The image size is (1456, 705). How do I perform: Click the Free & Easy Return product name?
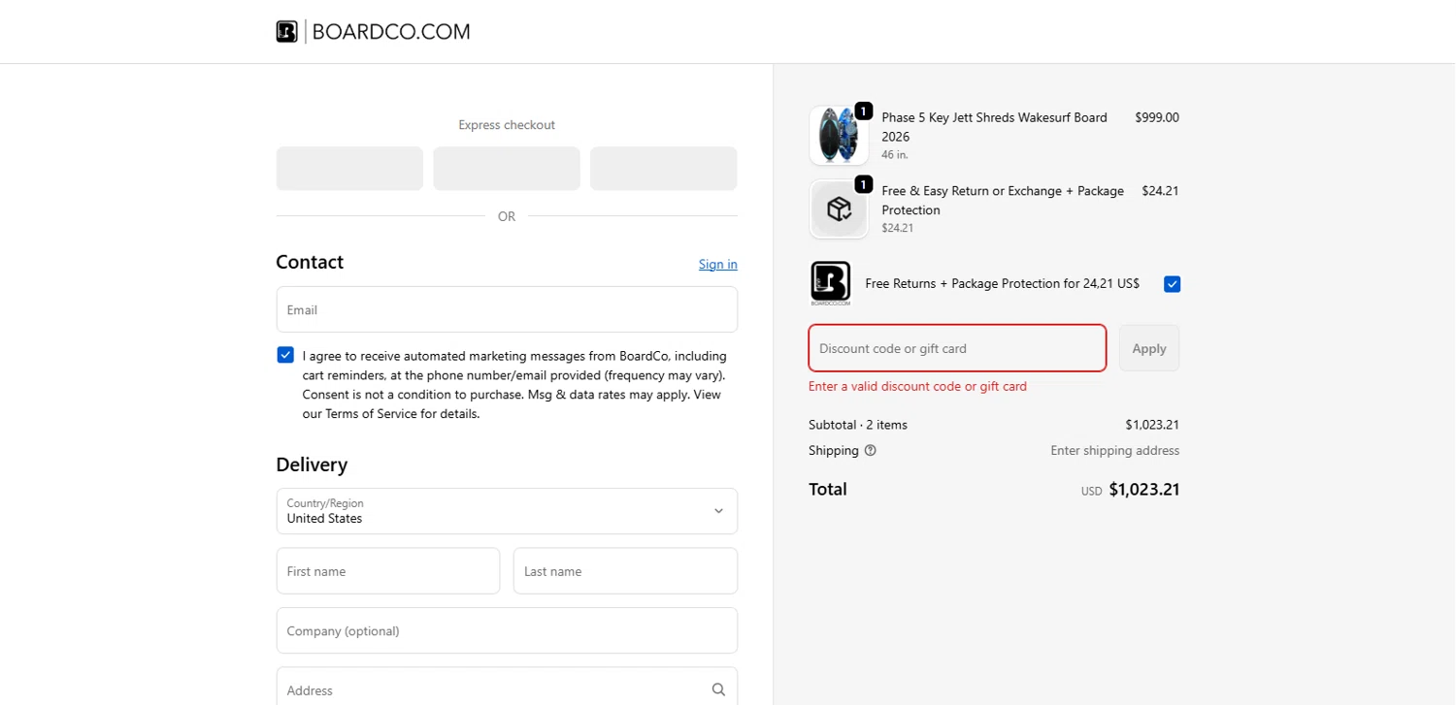pyautogui.click(x=1003, y=201)
